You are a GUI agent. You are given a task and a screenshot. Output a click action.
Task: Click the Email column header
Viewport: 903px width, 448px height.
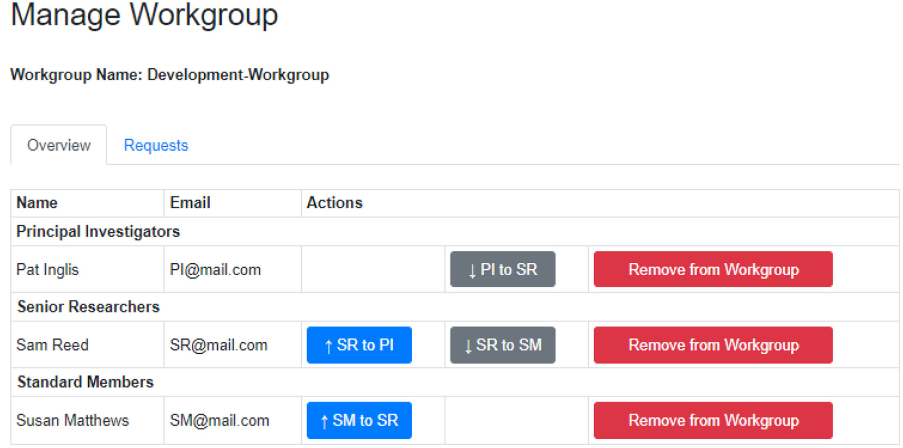pos(190,203)
